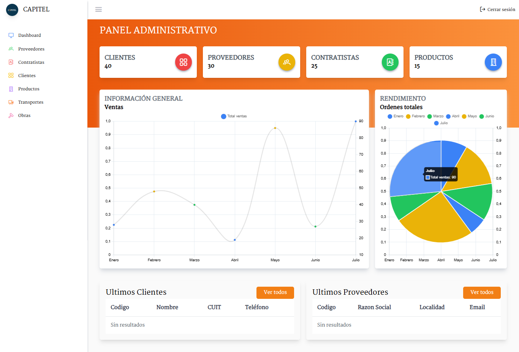This screenshot has height=352, width=519.
Task: Toggle Total ventas legend on Ventas chart
Action: click(x=234, y=116)
